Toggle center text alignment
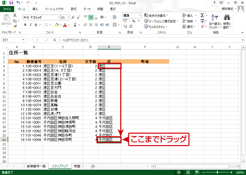 point(91,25)
